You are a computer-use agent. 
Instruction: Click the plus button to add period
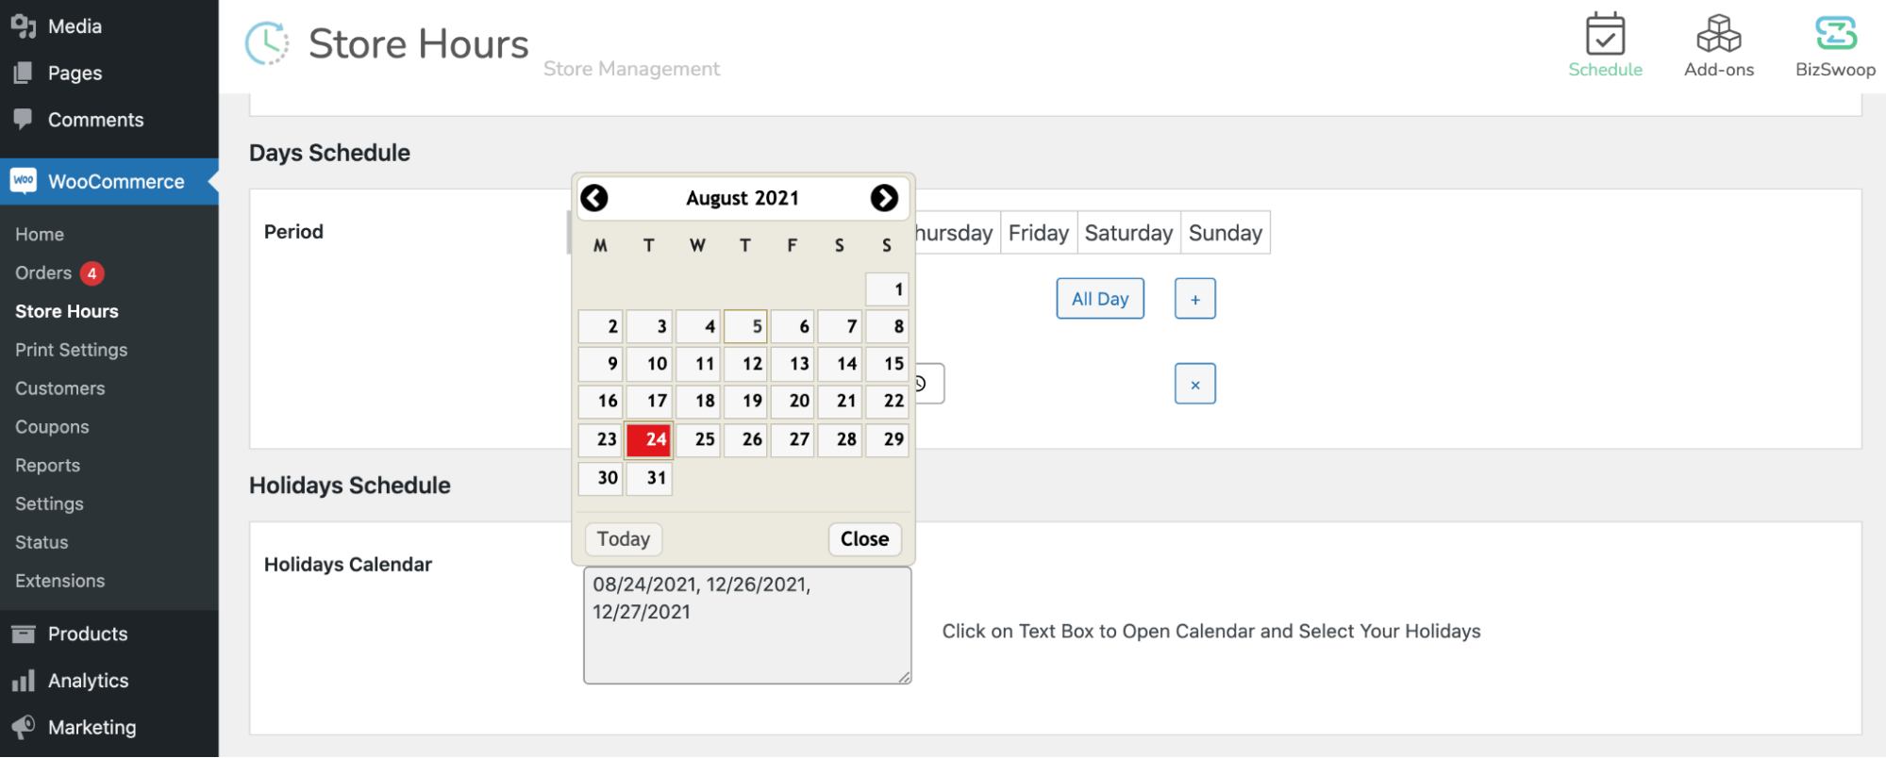[1194, 299]
